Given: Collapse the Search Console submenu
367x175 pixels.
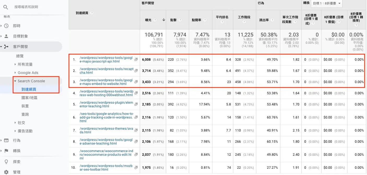Looking at the screenshot, I should (15, 81).
